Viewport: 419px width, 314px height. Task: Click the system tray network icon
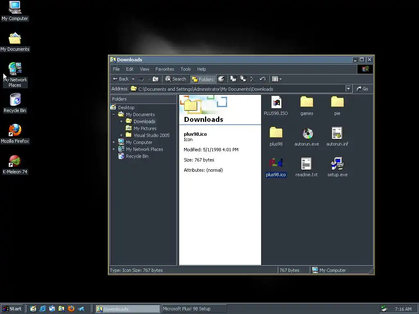pos(385,309)
